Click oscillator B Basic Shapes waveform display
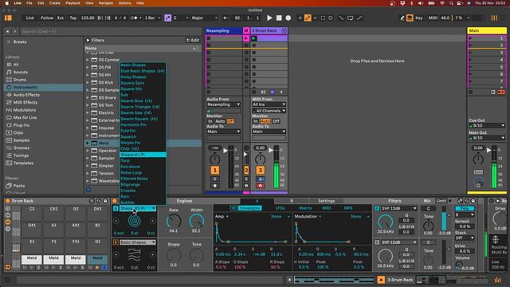Image resolution: width=510 pixels, height=287 pixels. 135,255
